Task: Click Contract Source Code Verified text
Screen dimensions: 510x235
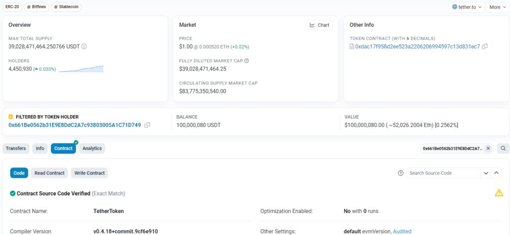Action: coord(54,193)
